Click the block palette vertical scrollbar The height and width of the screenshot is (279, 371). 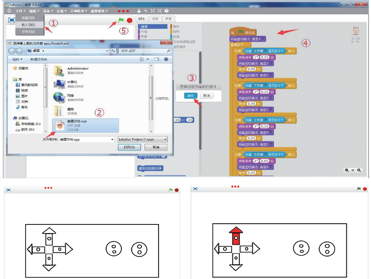point(200,101)
